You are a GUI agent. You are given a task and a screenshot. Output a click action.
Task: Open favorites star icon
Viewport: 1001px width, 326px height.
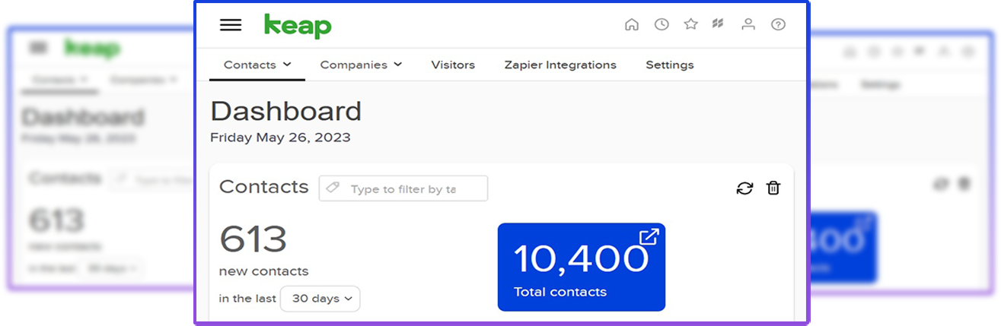tap(690, 24)
